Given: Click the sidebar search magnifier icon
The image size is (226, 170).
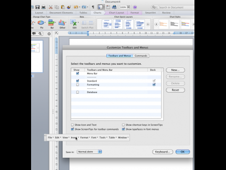Looking at the screenshot, I should [40, 34].
